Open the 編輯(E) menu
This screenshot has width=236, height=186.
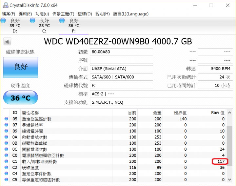25,14
